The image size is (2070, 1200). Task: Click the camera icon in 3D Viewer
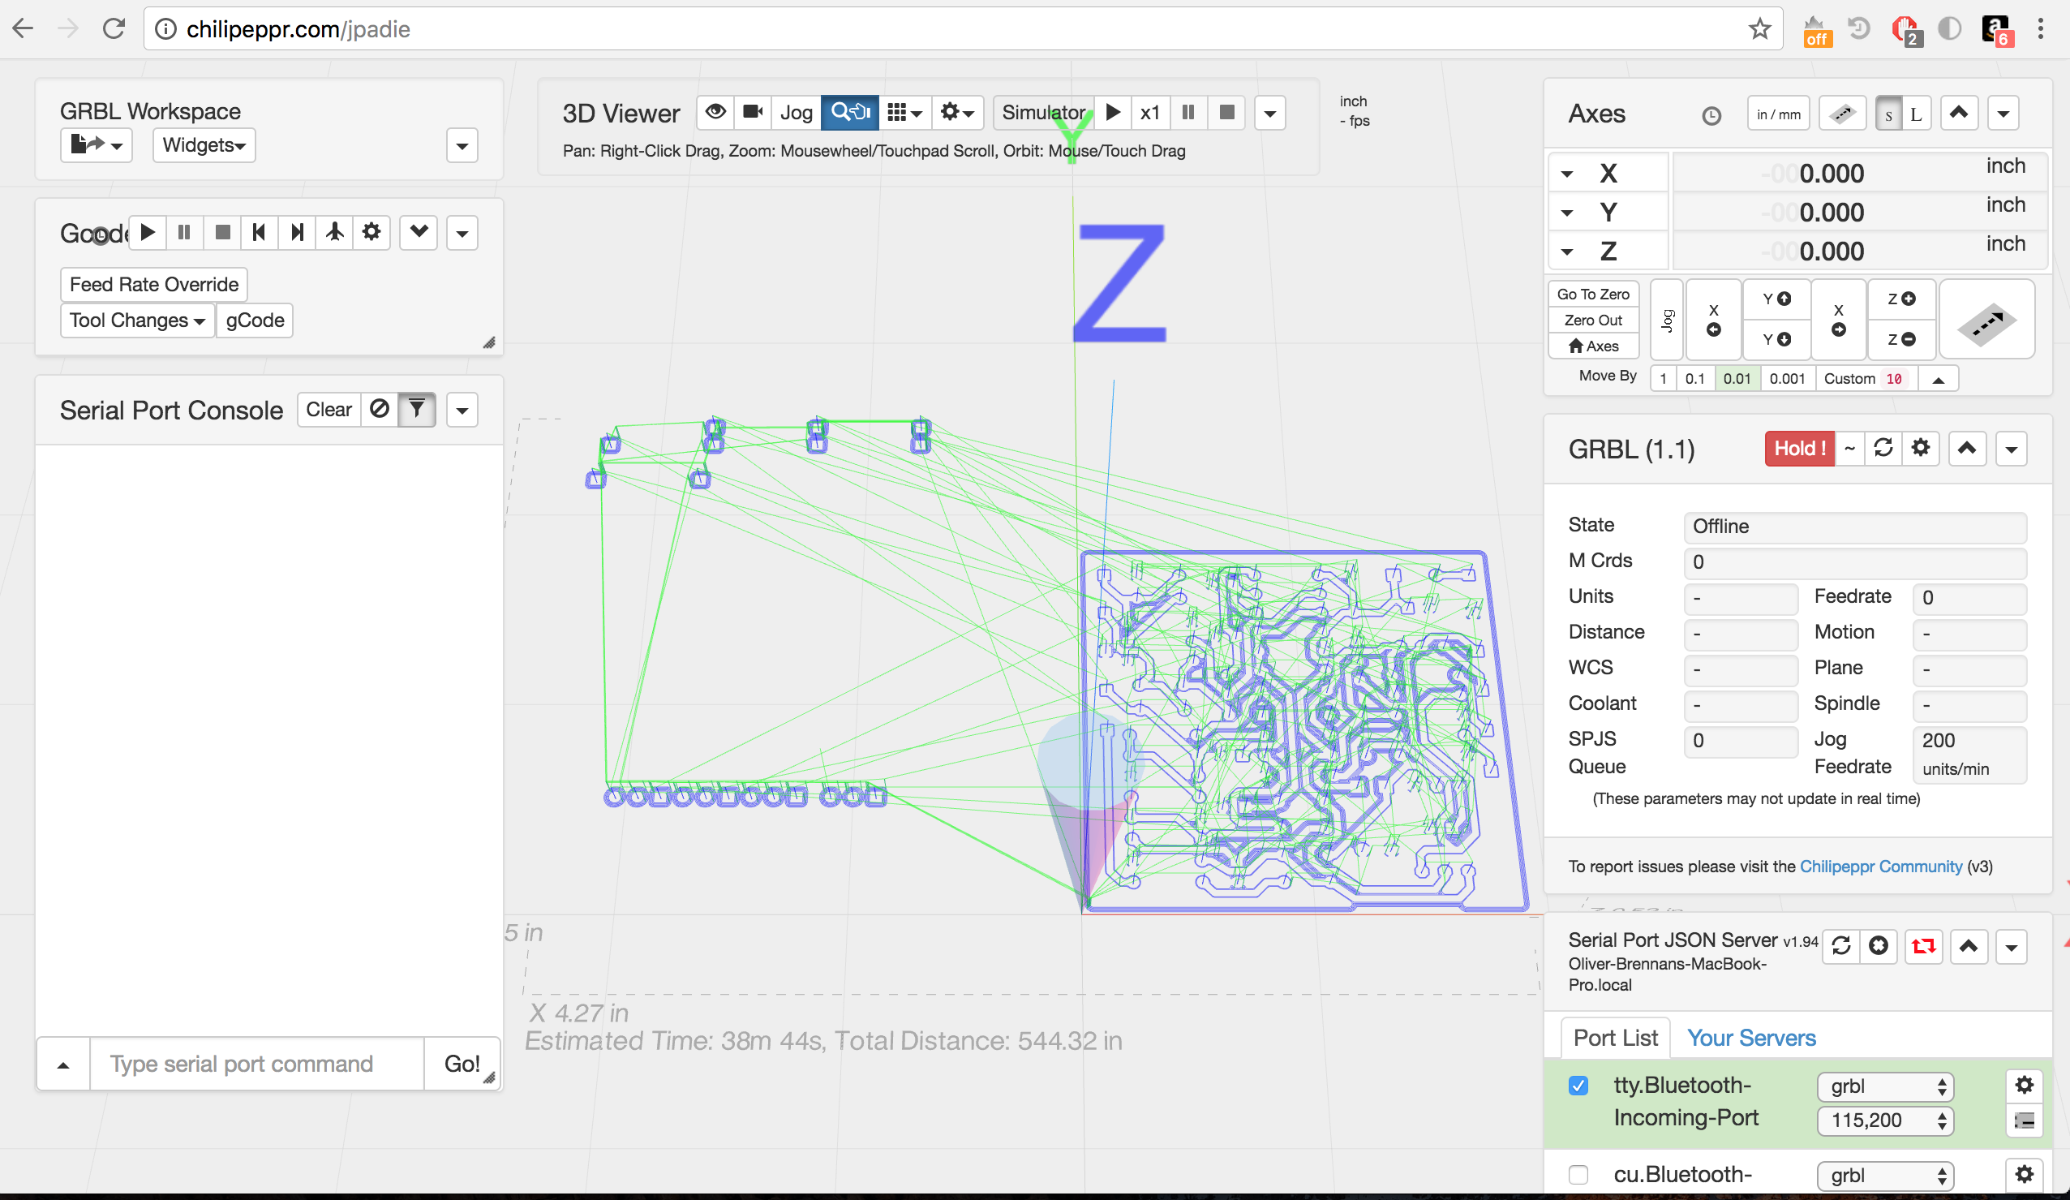tap(752, 112)
